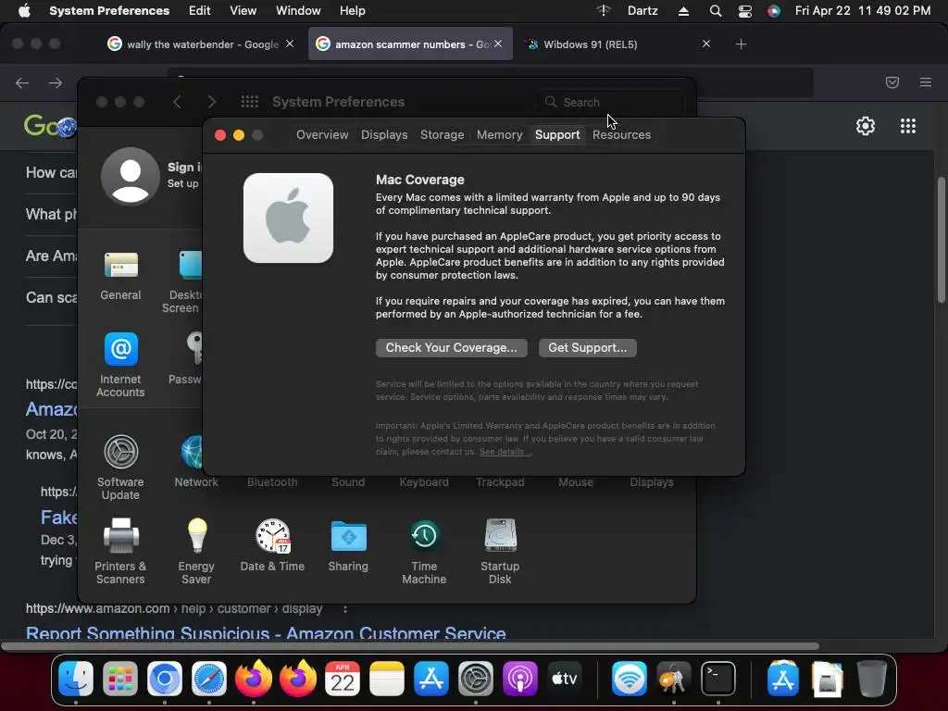The height and width of the screenshot is (711, 948).
Task: Switch to the Displays tab
Action: (x=384, y=135)
